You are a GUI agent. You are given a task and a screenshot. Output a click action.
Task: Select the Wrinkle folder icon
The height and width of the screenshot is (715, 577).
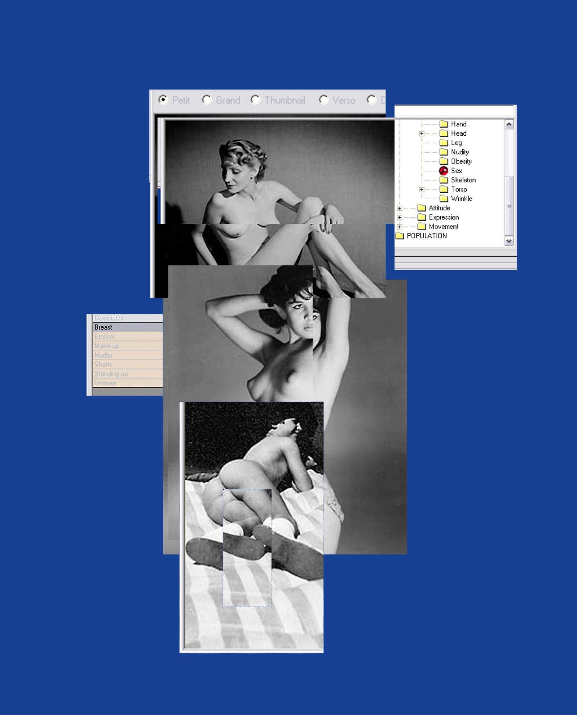coord(444,199)
